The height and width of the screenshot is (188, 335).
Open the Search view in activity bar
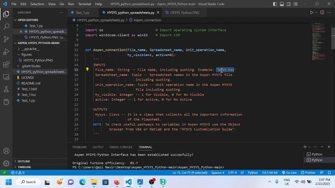point(6,27)
